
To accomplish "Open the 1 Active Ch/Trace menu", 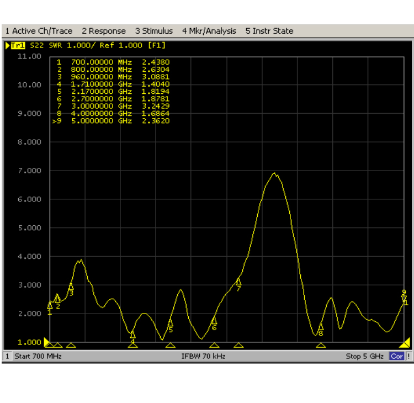I will pos(39,31).
